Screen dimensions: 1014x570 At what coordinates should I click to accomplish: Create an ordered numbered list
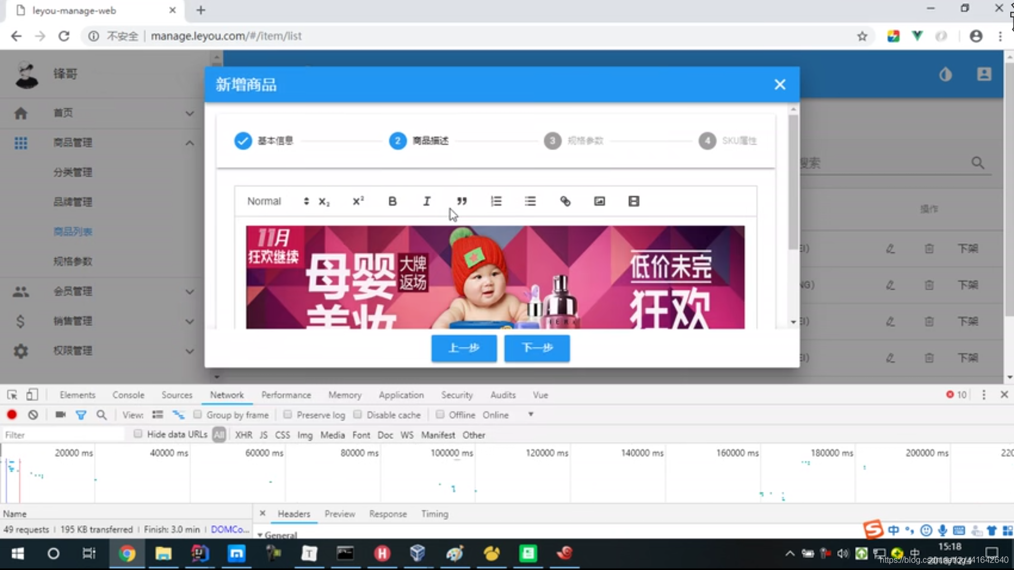pos(496,201)
